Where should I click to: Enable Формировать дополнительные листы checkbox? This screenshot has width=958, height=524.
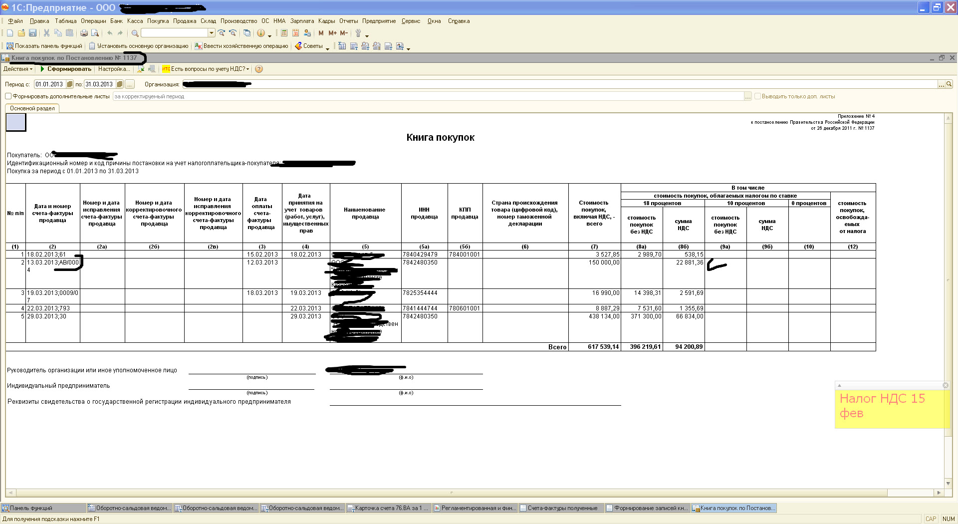pos(8,96)
